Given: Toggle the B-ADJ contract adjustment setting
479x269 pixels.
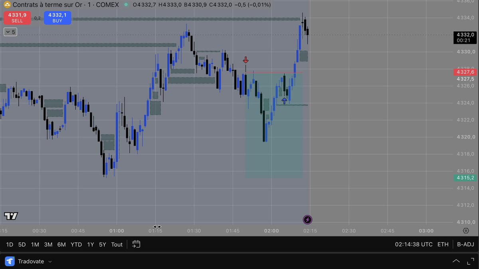Looking at the screenshot, I should coord(465,244).
